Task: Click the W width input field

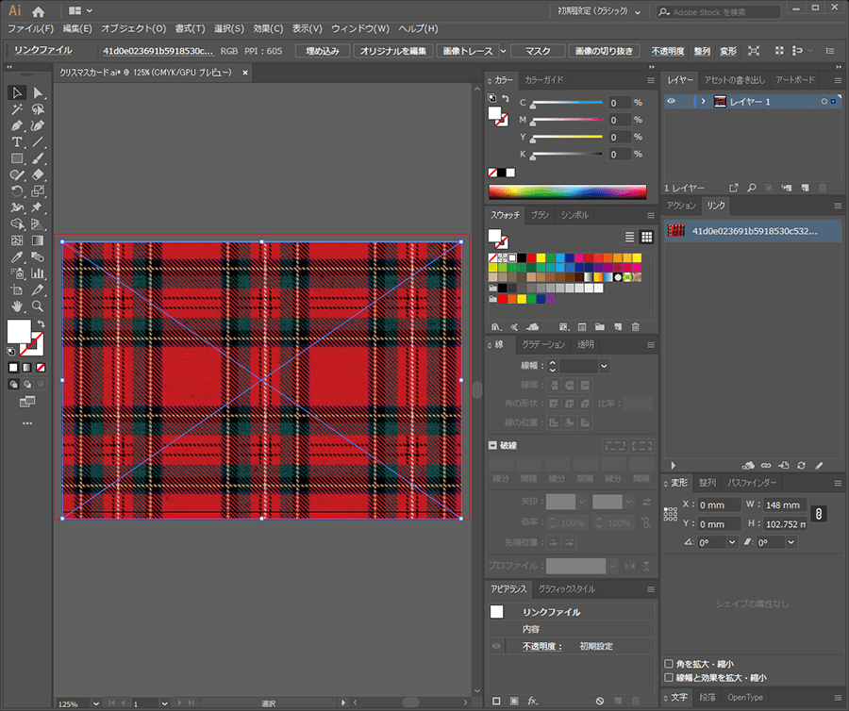Action: (x=784, y=505)
